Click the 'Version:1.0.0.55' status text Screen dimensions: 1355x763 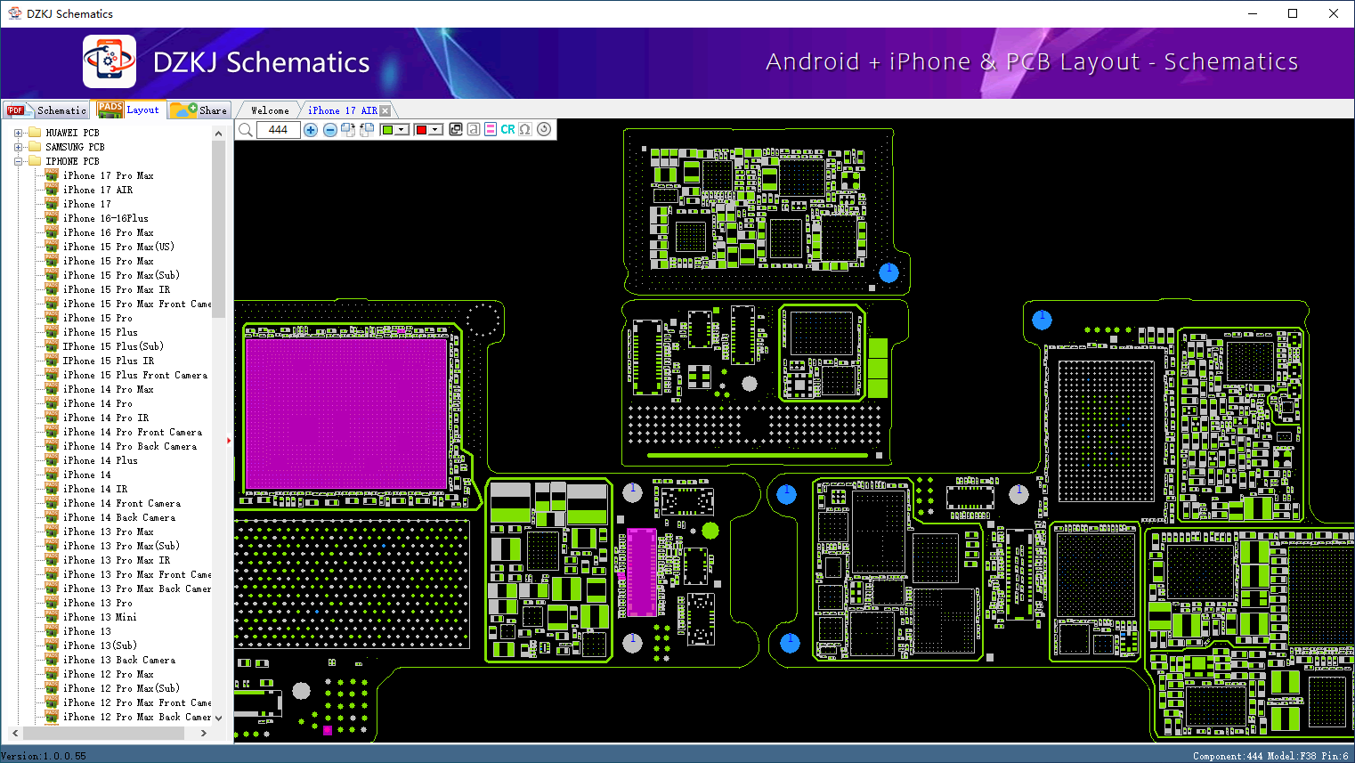click(x=45, y=756)
